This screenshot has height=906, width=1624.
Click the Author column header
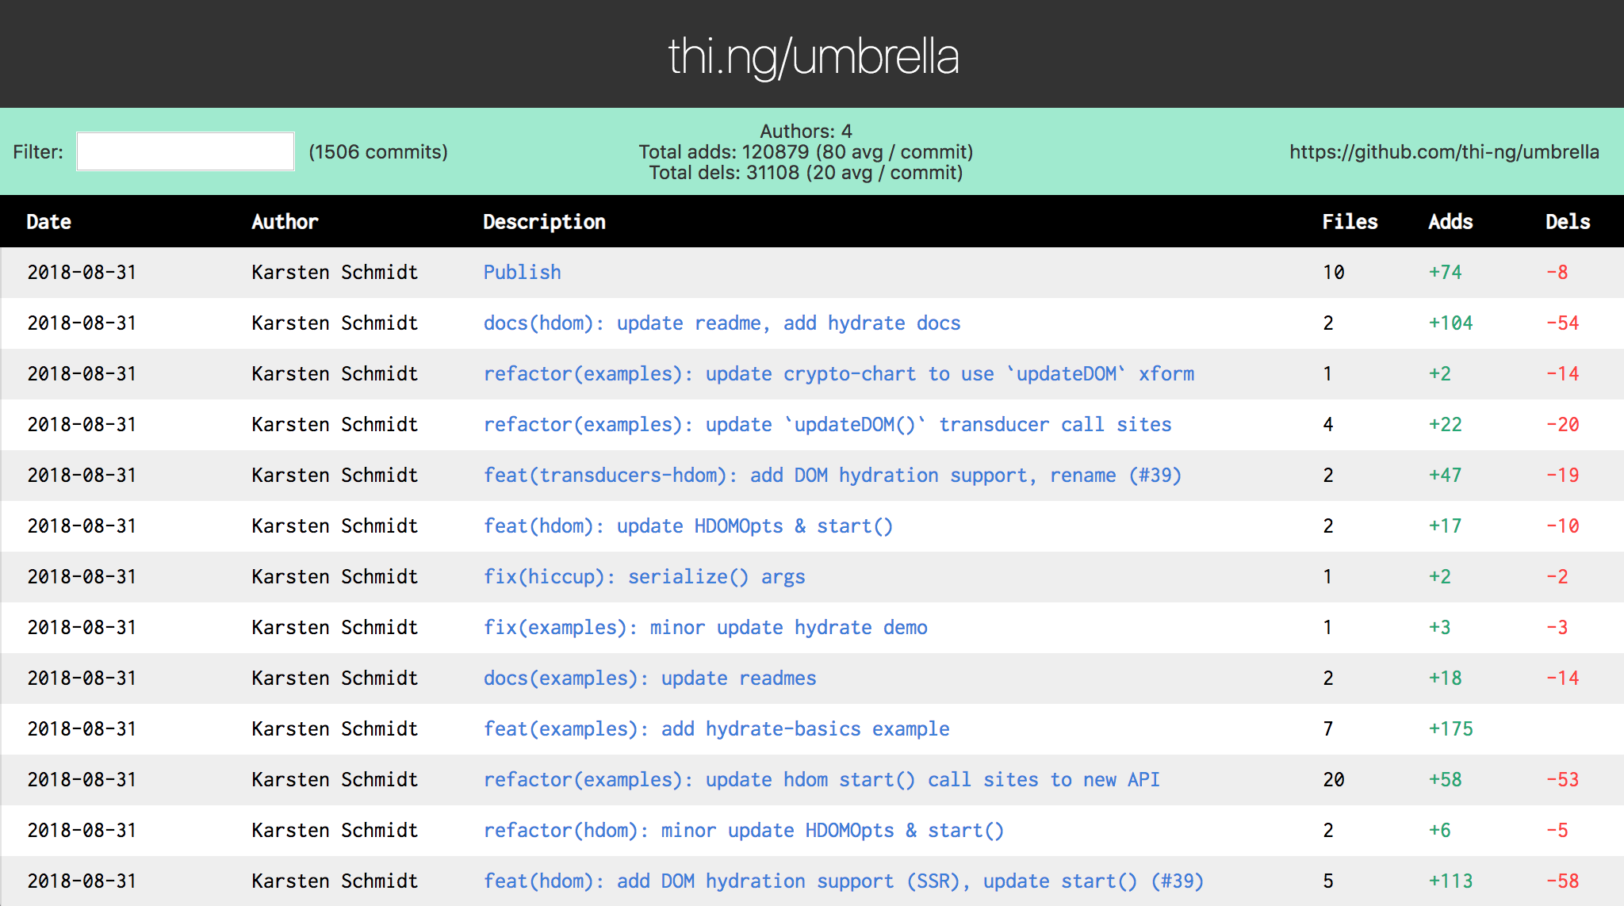point(285,222)
